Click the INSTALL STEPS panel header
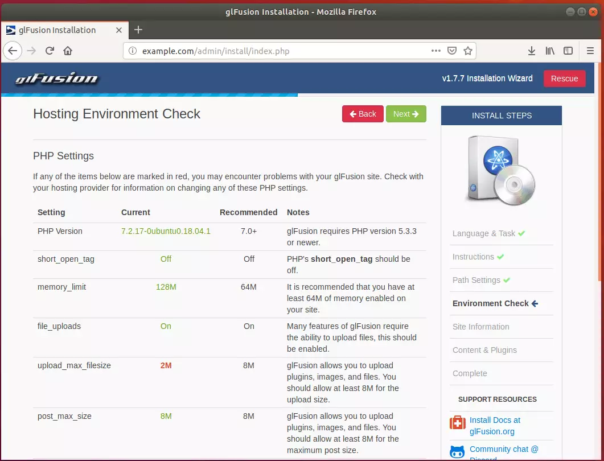604x461 pixels. click(502, 116)
